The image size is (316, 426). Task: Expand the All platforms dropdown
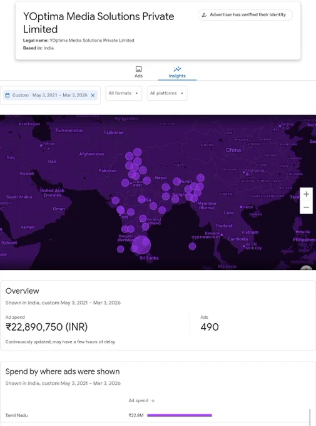167,93
